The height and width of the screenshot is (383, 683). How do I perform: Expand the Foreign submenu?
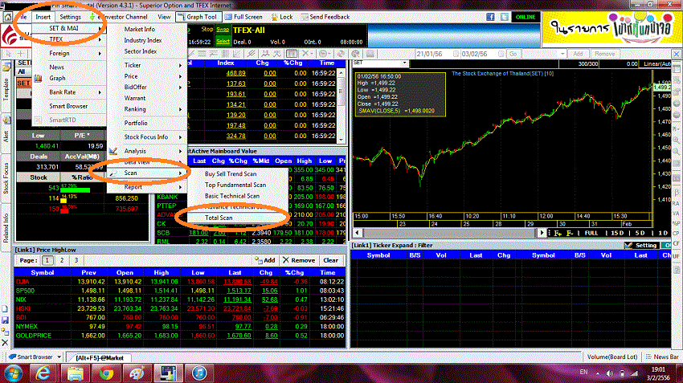[69, 53]
